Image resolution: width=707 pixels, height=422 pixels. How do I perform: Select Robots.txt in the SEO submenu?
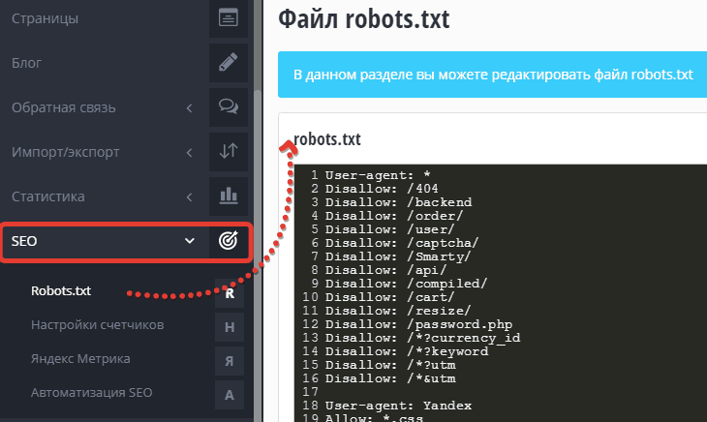pos(61,290)
